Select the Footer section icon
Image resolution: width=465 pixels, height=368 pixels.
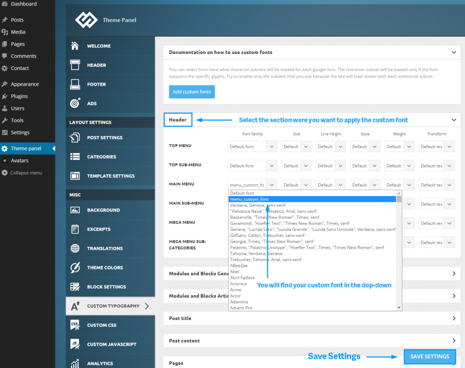point(75,84)
